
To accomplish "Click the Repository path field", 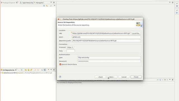I will 106,41.
